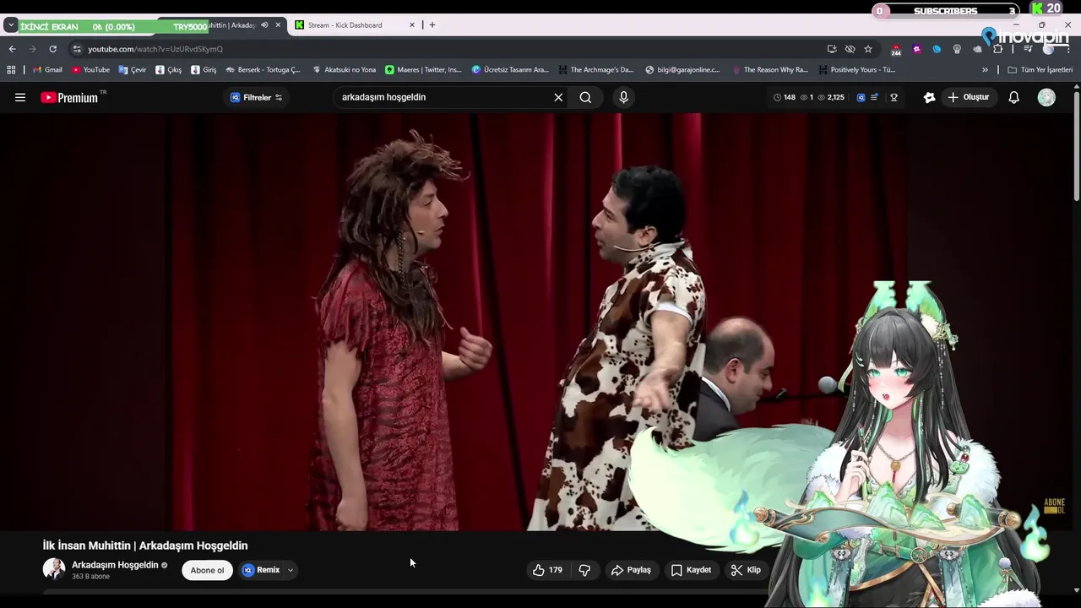Click the light bulb extension icon
The width and height of the screenshot is (1081, 608).
coord(957,49)
